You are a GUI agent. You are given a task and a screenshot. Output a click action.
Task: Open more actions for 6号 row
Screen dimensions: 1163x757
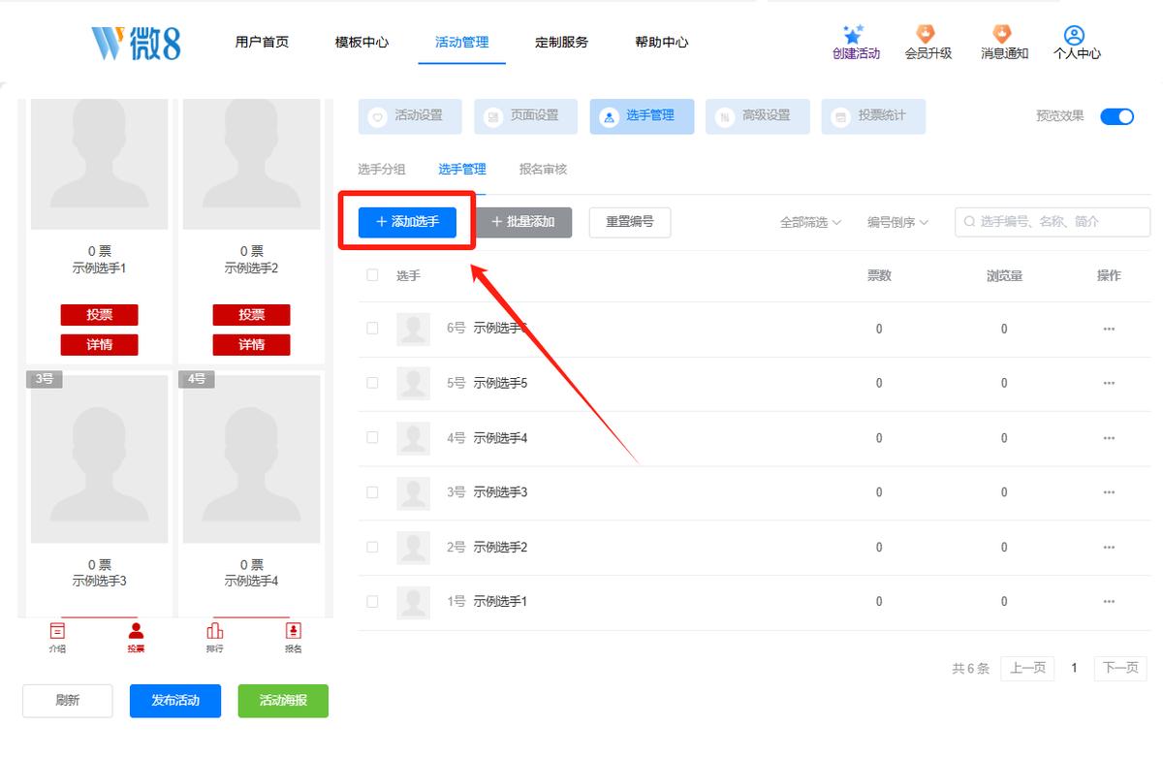pyautogui.click(x=1109, y=329)
